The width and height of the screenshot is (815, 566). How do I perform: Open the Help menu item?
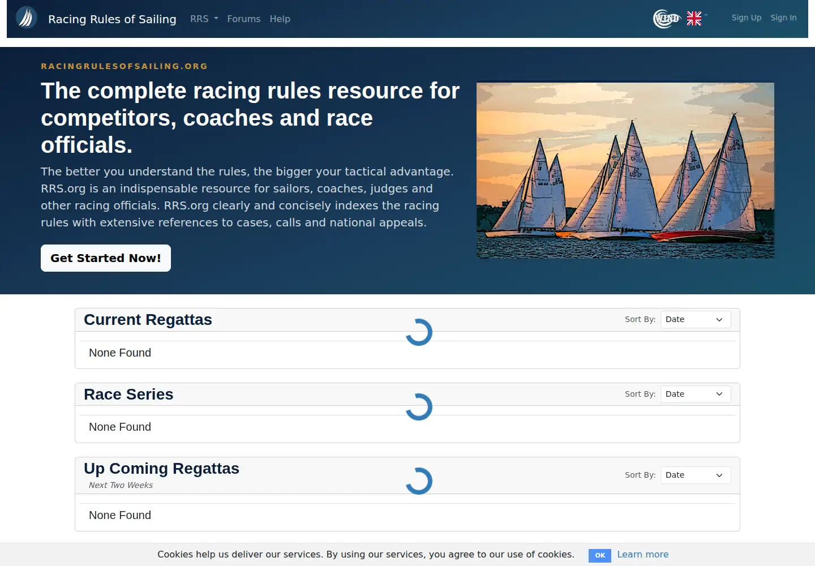(x=280, y=19)
